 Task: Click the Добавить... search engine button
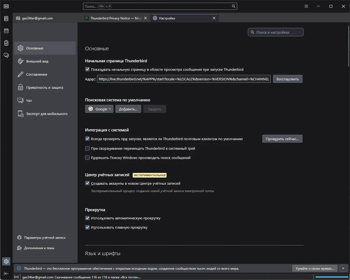(128, 109)
